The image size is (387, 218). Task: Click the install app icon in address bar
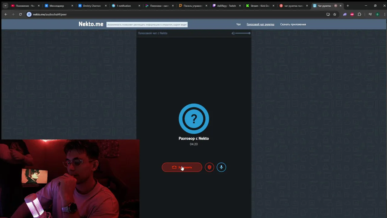[328, 14]
